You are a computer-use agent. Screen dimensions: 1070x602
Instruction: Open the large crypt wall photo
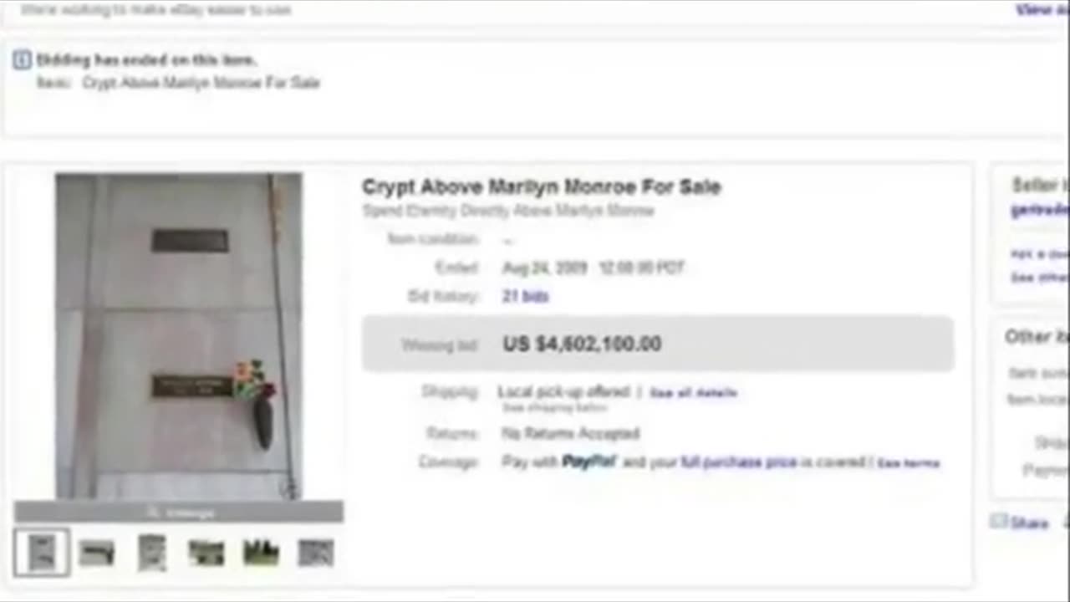pyautogui.click(x=179, y=336)
